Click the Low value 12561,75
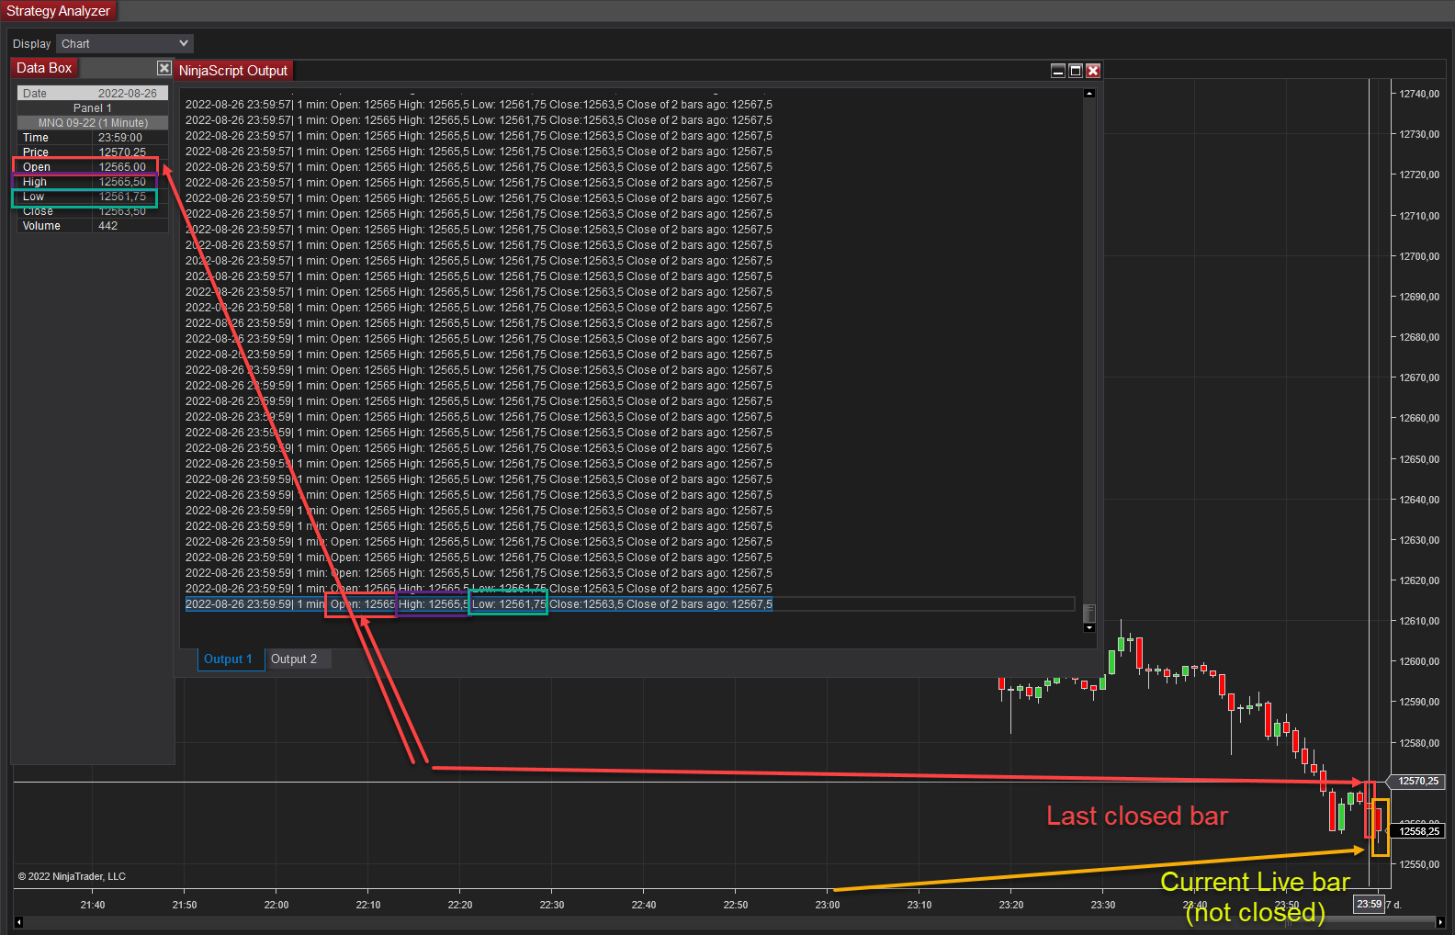The height and width of the screenshot is (935, 1455). point(122,197)
